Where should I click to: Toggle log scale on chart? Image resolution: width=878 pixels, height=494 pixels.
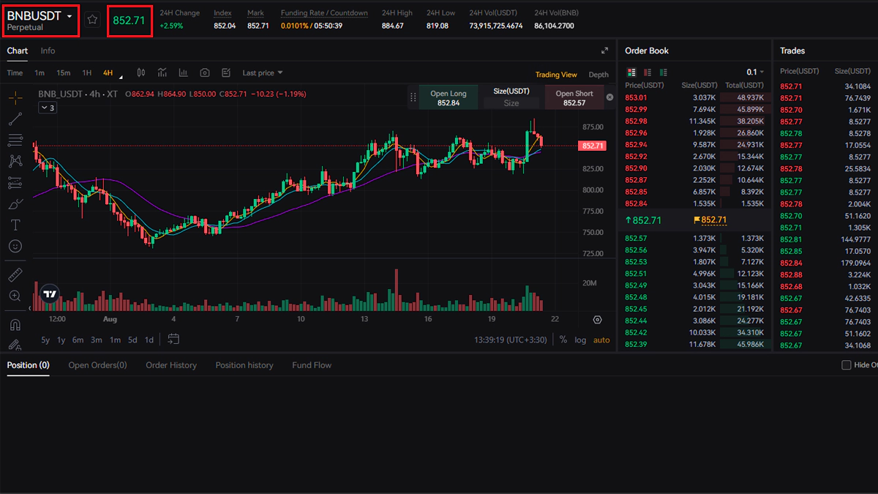click(580, 340)
